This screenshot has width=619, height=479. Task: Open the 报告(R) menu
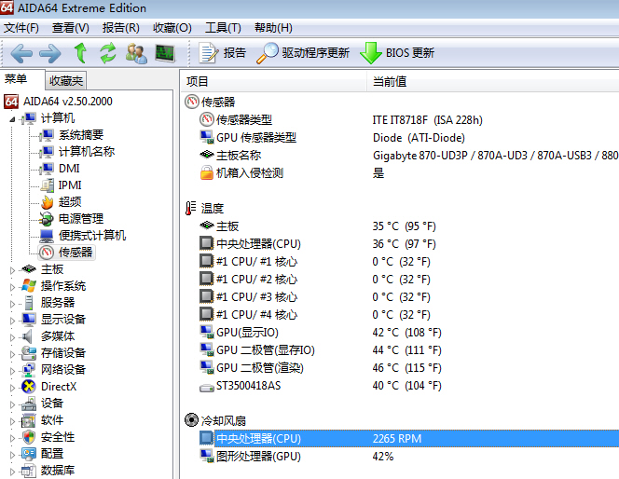[121, 28]
